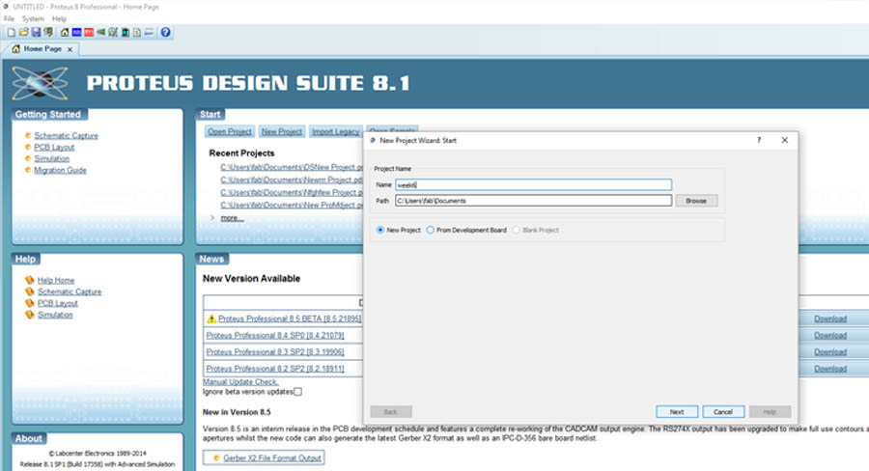Open recent project Nfghfew Project

292,193
